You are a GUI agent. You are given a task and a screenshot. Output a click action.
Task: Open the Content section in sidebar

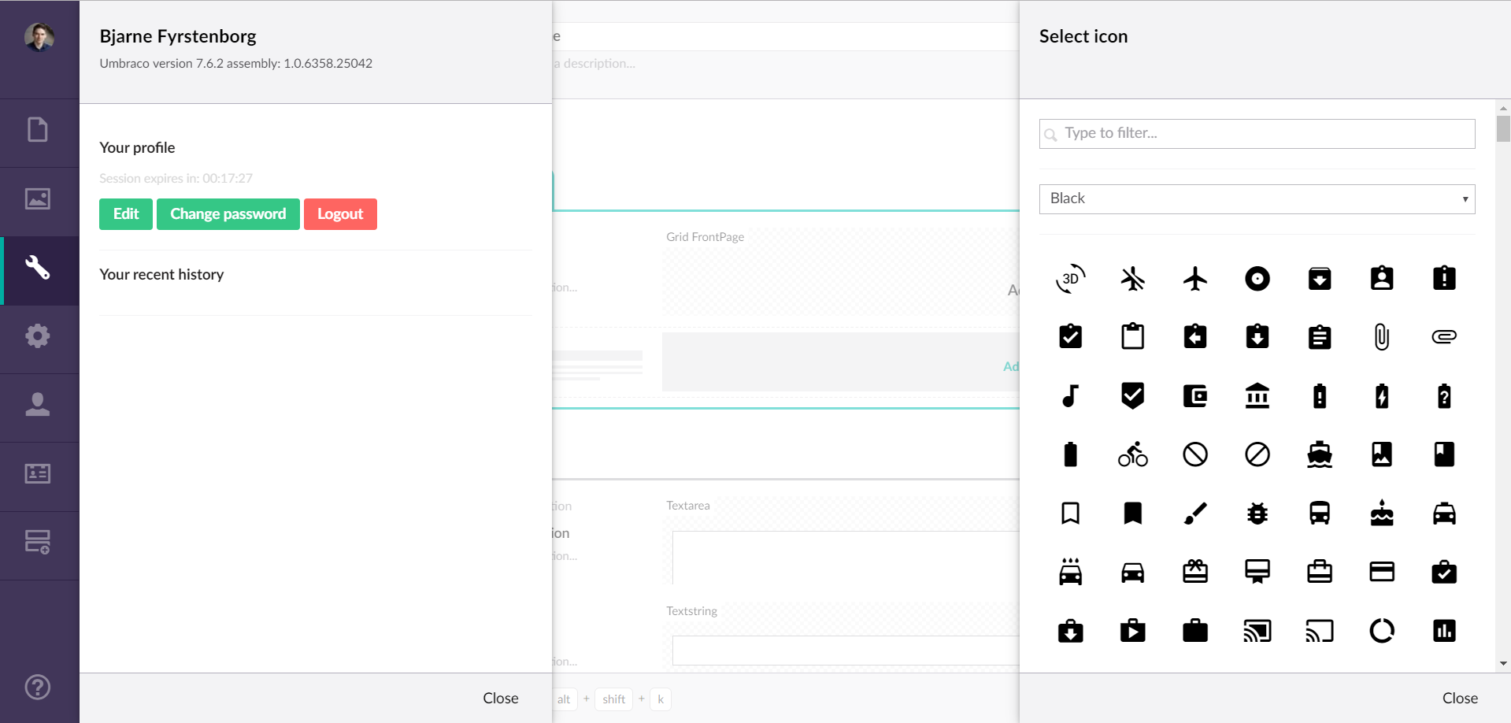click(x=38, y=130)
